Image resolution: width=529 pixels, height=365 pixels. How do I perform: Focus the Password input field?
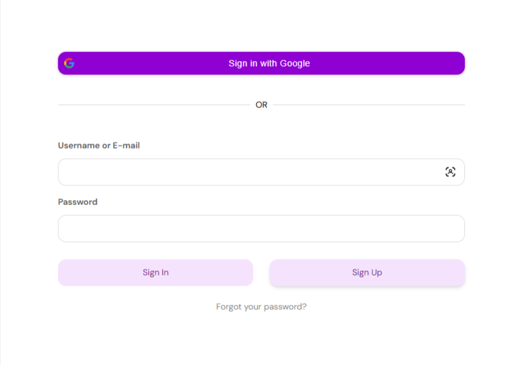(x=261, y=229)
